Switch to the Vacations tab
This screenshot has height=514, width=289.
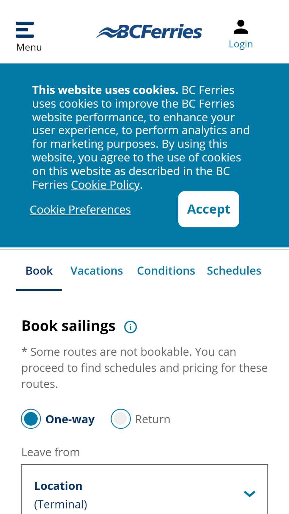tap(97, 271)
